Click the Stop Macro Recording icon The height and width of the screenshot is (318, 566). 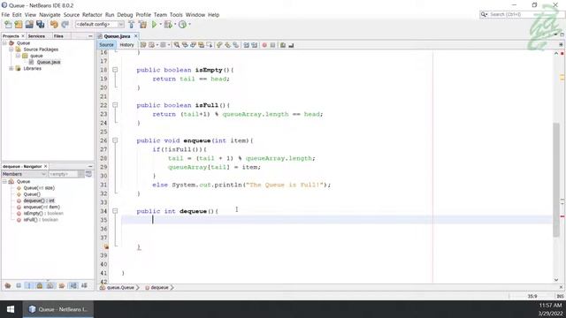[x=272, y=45]
